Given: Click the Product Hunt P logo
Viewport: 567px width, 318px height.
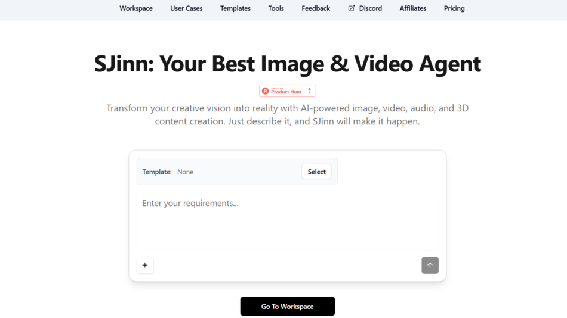Looking at the screenshot, I should tap(266, 91).
